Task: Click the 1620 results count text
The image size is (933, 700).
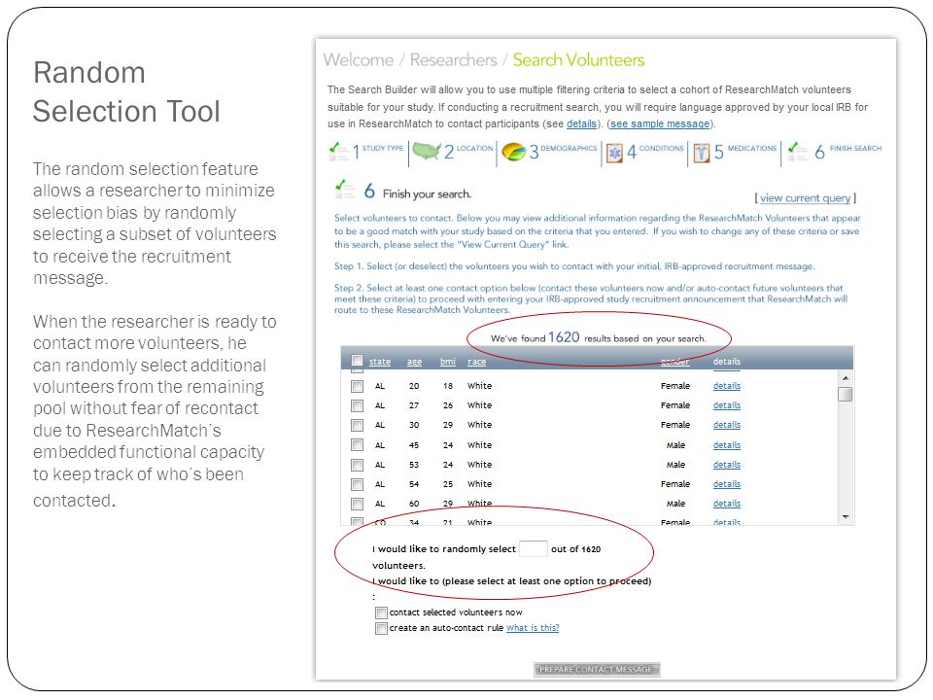Action: (564, 337)
